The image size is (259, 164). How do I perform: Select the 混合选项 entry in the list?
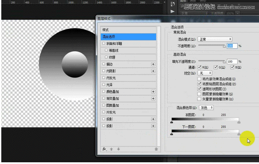pyautogui.click(x=128, y=36)
